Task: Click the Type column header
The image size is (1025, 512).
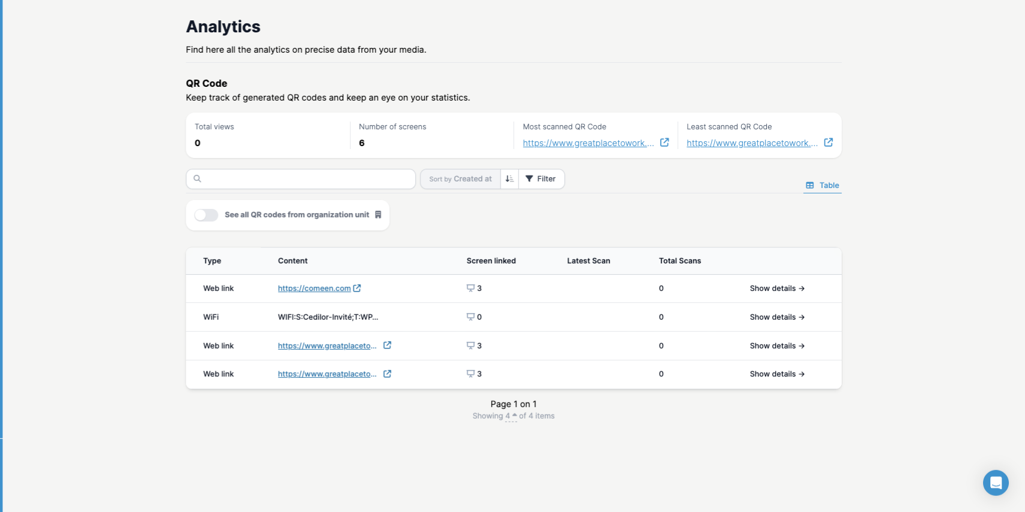Action: point(212,261)
